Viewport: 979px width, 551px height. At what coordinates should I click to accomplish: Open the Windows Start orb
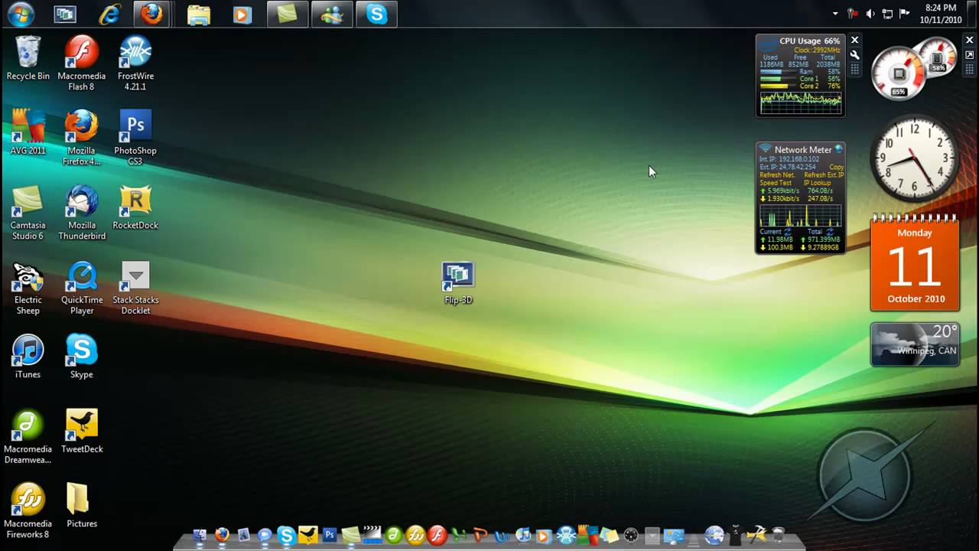click(21, 14)
